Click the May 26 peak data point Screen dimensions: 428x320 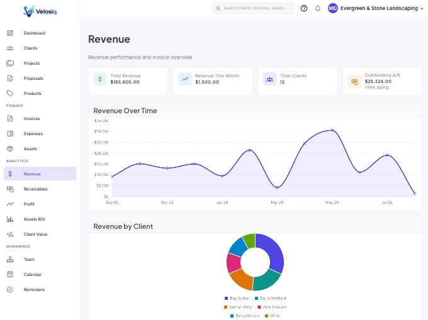[332, 130]
